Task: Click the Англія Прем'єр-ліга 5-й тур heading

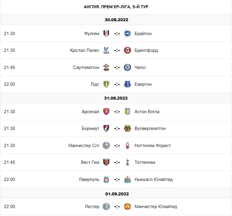Action: point(116,7)
